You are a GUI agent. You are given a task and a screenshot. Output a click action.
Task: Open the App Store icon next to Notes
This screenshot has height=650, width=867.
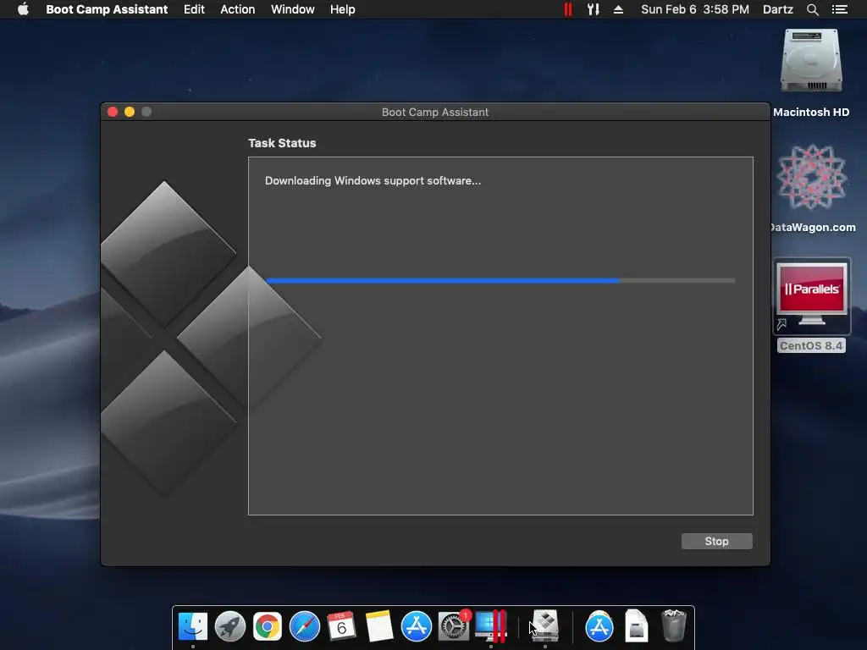coord(417,627)
